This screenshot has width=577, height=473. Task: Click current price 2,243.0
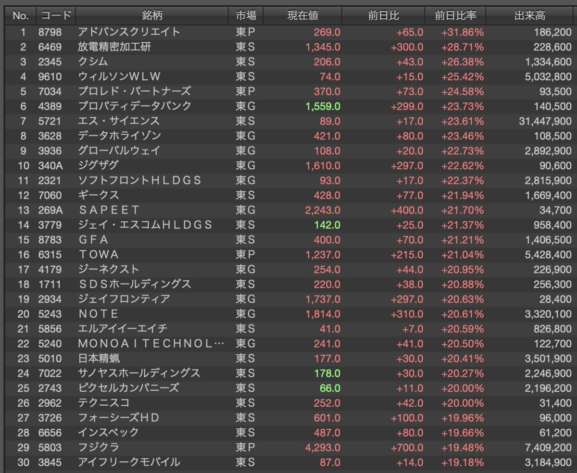pos(323,210)
